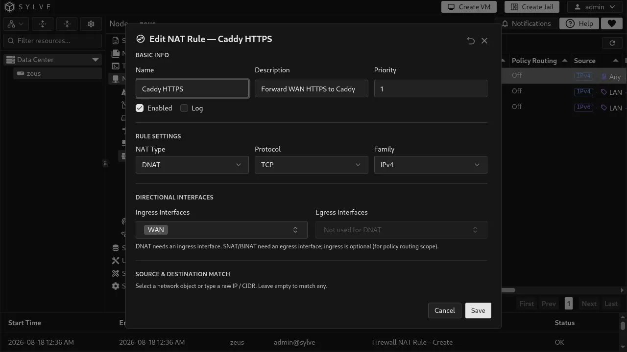Click the task log vertical scrollbar
This screenshot has width=627, height=352.
[x=623, y=326]
